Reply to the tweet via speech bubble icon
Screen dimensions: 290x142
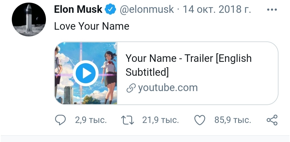[61, 120]
